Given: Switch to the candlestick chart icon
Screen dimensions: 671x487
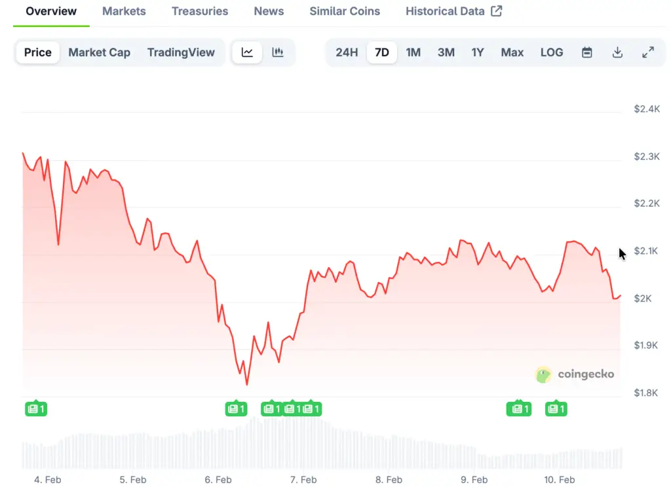Looking at the screenshot, I should point(278,52).
